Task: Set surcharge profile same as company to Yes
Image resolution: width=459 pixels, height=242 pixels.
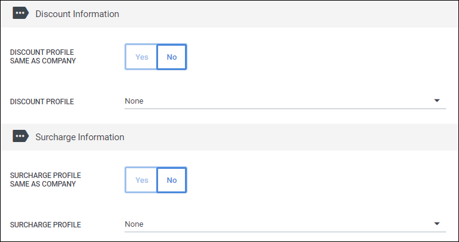Action: point(142,180)
